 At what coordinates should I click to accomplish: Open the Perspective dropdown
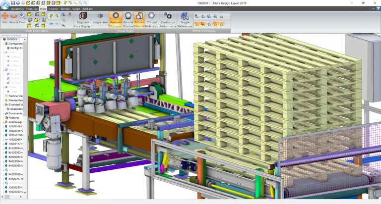tap(100, 20)
